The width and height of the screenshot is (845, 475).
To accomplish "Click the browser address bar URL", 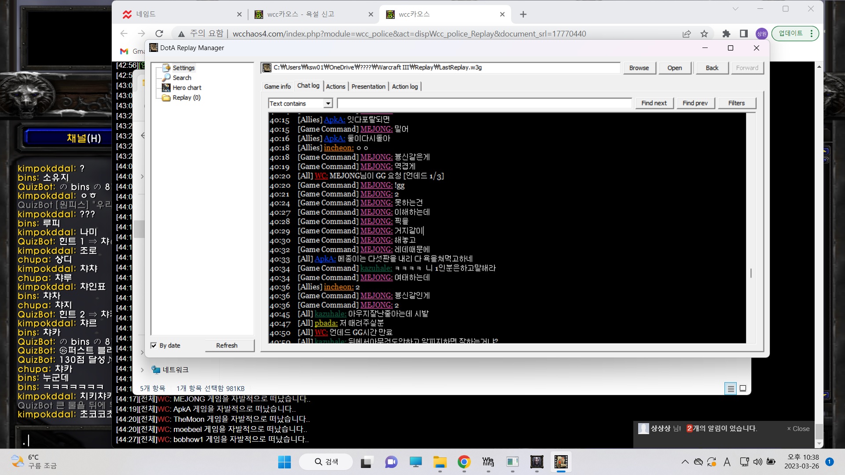I will point(409,34).
